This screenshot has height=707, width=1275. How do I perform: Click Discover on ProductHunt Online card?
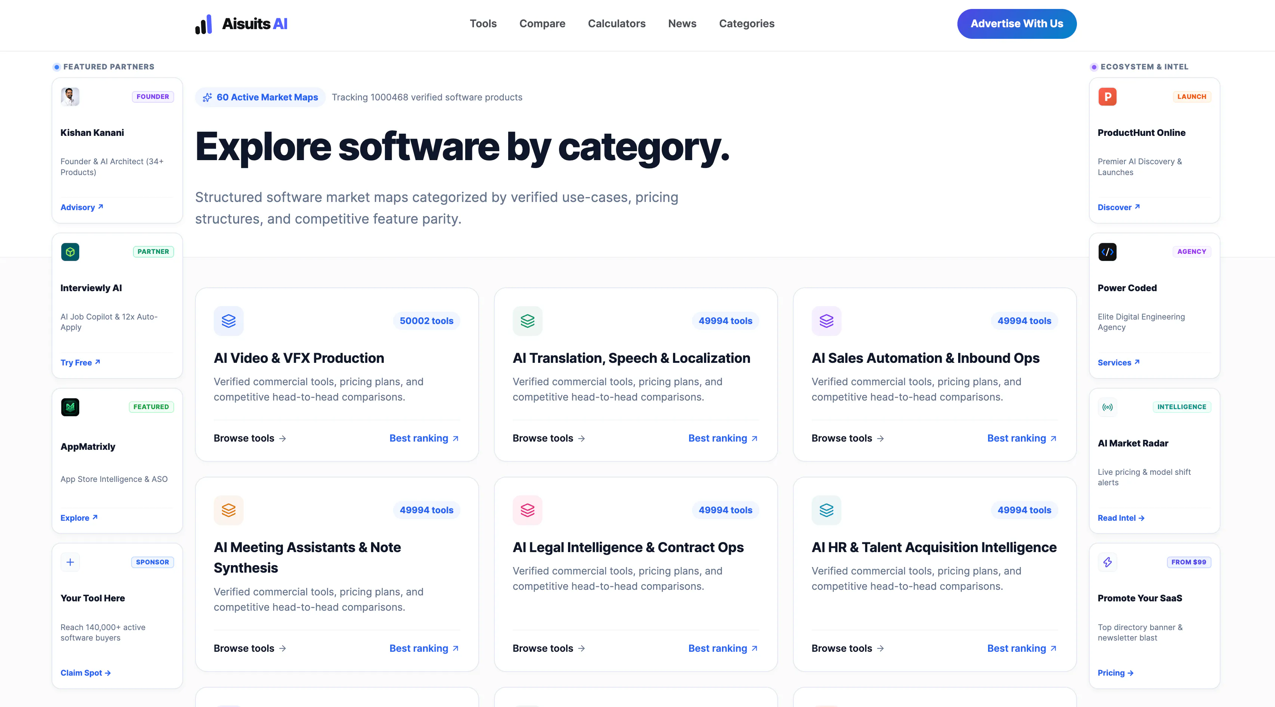pyautogui.click(x=1118, y=207)
